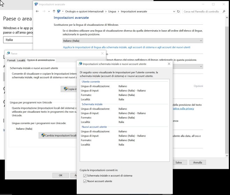Screen dimensions: 230x195
Task: Select Orologio e opzioni internazionali breadcrumb
Action: 84,11
